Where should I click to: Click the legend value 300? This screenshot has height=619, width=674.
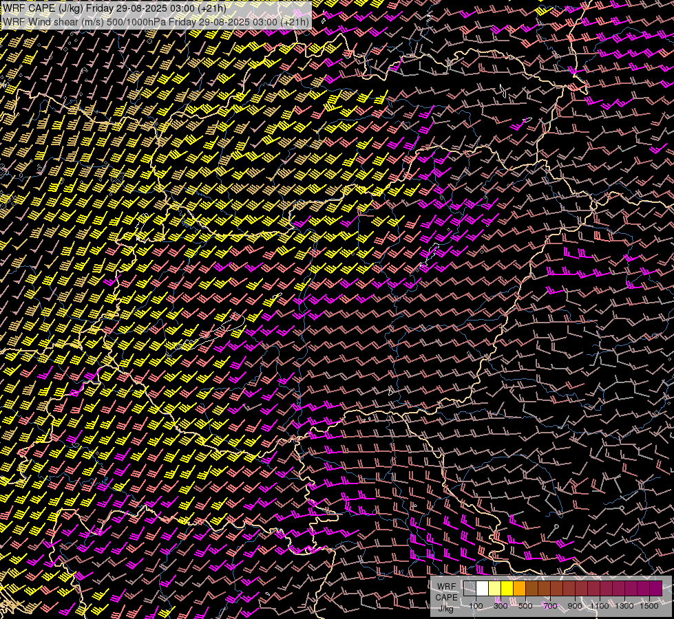point(501,606)
